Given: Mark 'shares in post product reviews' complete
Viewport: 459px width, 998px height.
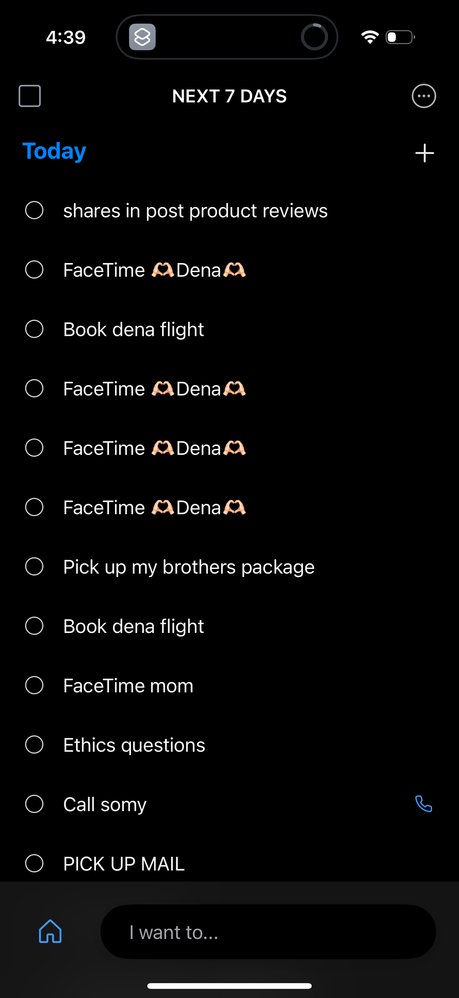Looking at the screenshot, I should (34, 210).
